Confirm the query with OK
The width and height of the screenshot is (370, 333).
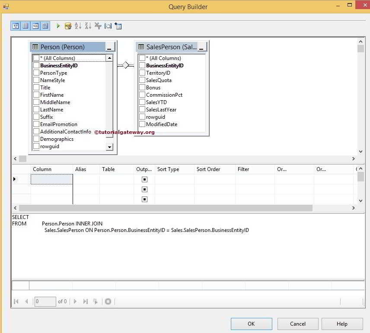point(251,323)
